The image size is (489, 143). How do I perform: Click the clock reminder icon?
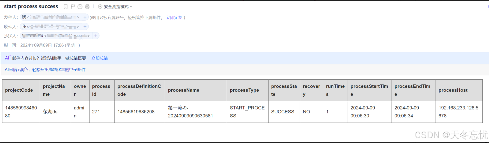[x=80, y=7]
